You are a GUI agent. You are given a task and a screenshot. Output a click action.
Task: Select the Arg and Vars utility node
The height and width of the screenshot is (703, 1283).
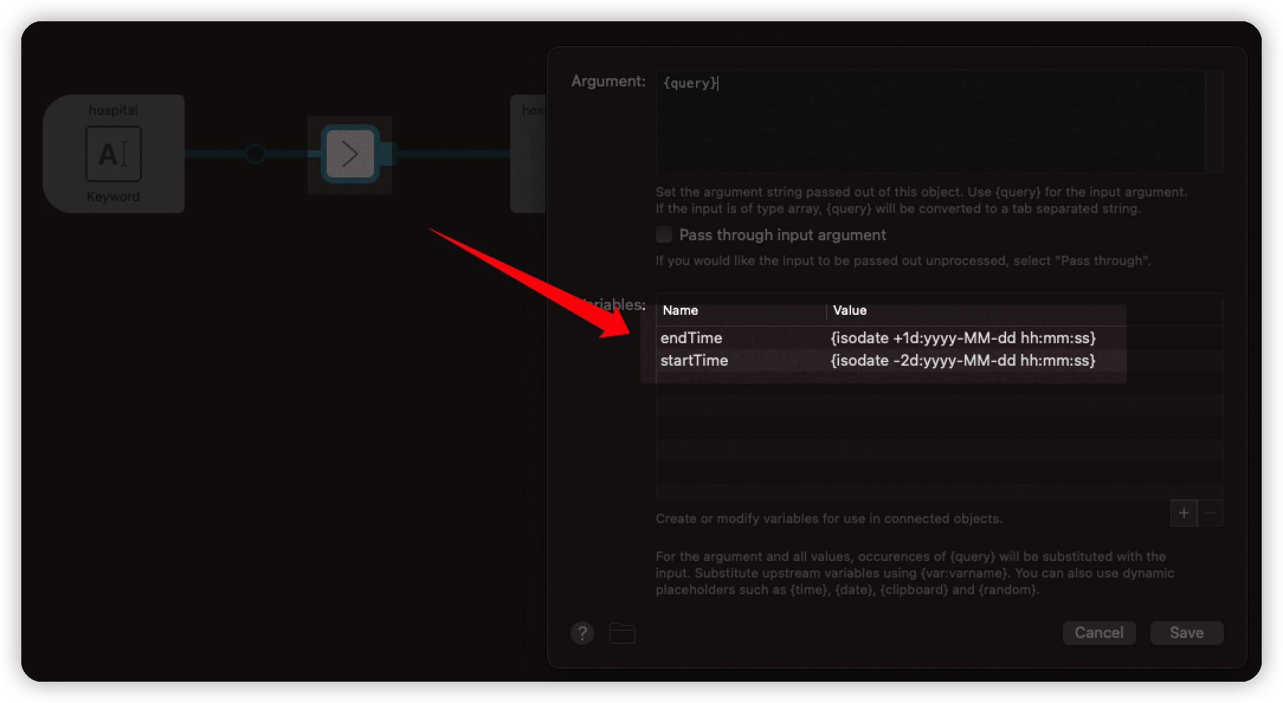[350, 154]
